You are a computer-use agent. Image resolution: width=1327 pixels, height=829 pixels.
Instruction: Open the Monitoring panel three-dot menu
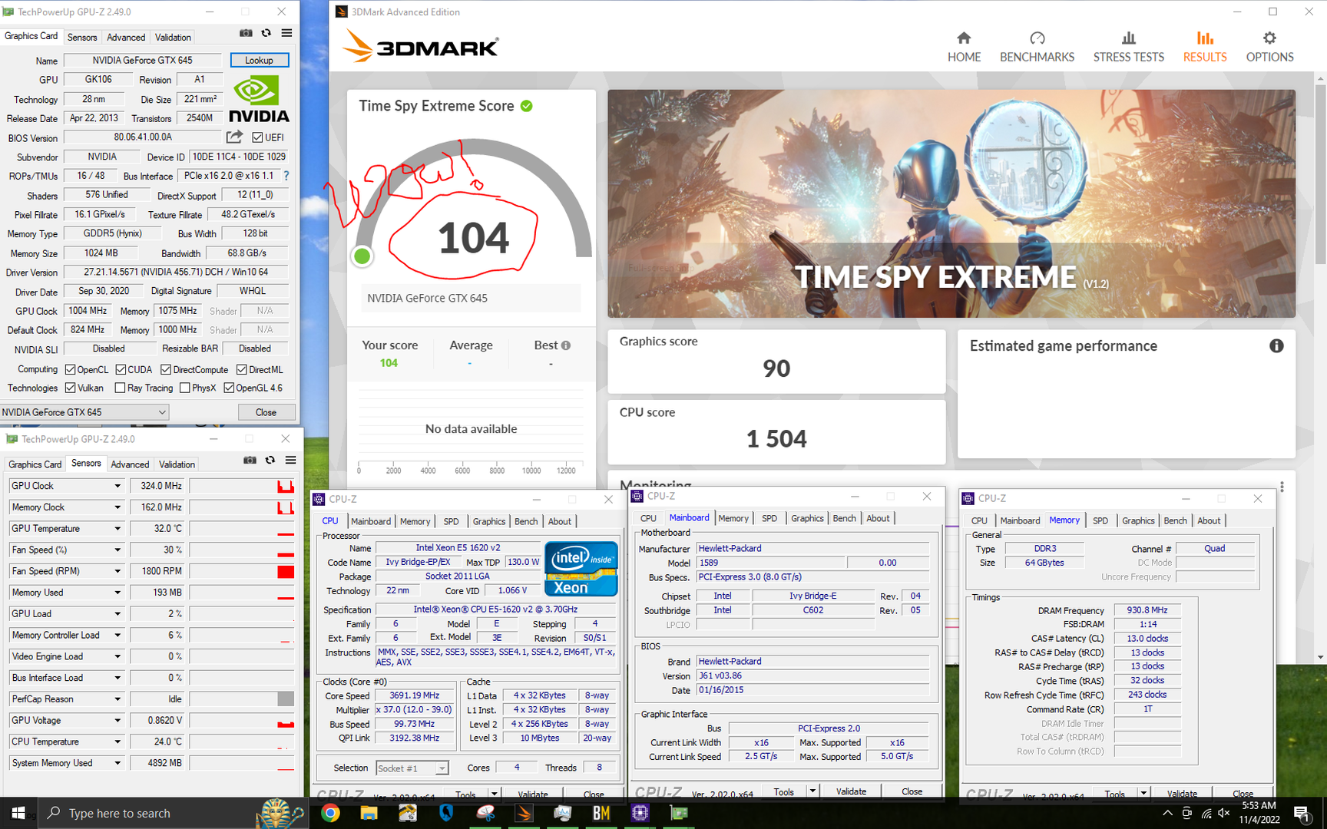pos(1282,487)
